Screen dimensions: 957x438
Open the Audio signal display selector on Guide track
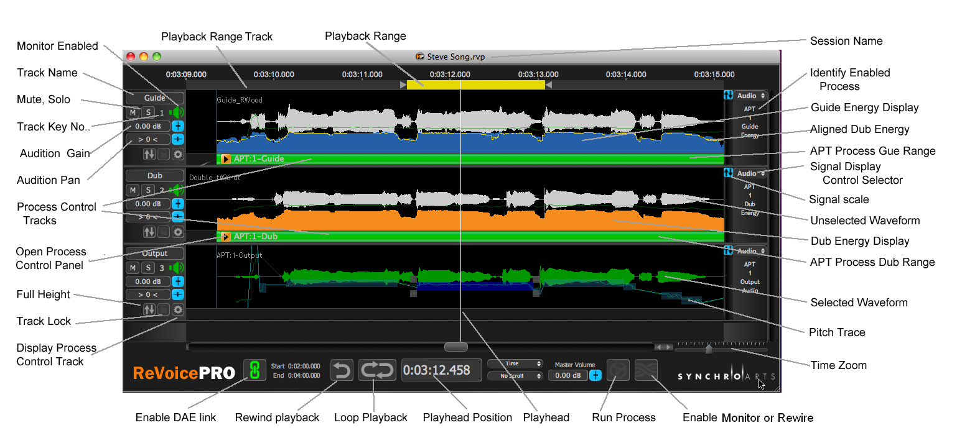749,95
